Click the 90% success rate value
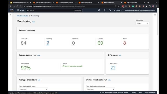167x94 pixels. pos(26,68)
